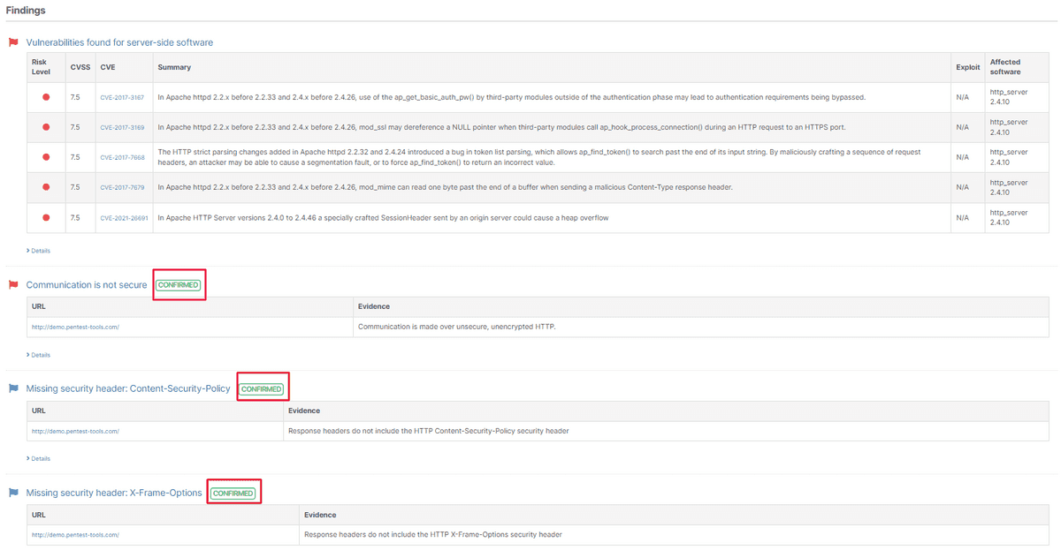Image resolution: width=1061 pixels, height=550 pixels.
Task: Click the red risk dot for CVE-2017-7668
Action: pyautogui.click(x=46, y=157)
